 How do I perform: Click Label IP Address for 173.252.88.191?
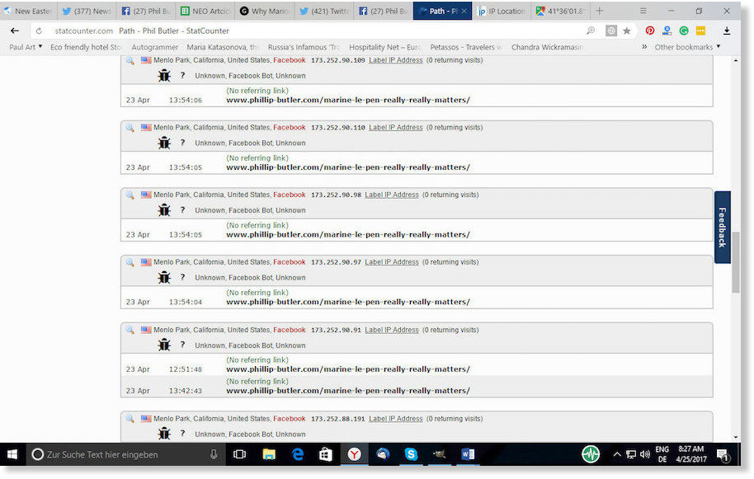pos(396,419)
